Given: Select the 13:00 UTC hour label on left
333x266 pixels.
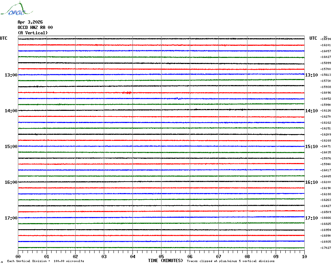Looking at the screenshot, I should (11, 75).
